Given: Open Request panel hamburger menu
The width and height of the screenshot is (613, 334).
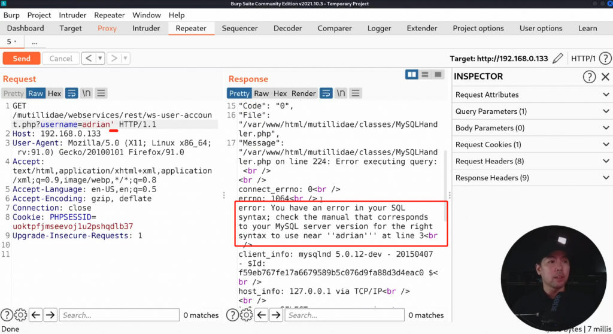Looking at the screenshot, I should (101, 93).
